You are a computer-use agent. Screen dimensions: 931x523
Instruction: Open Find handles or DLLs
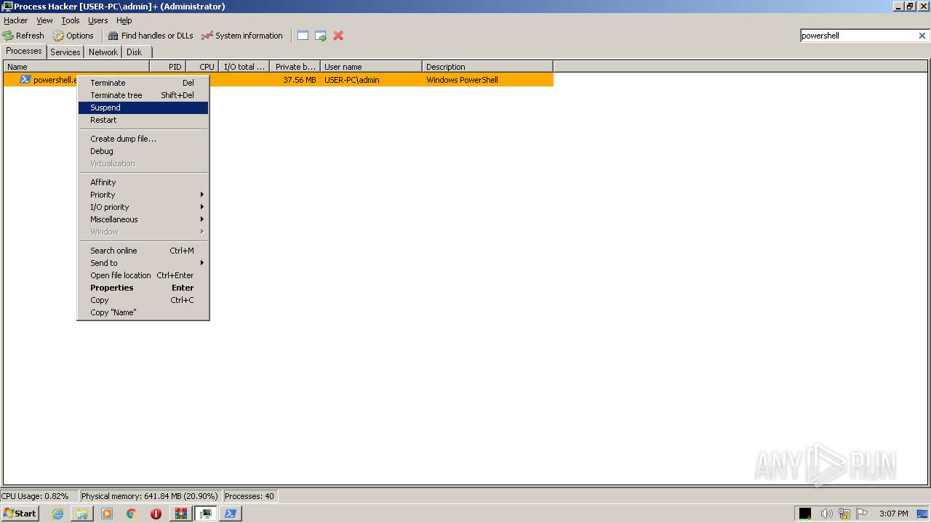151,36
